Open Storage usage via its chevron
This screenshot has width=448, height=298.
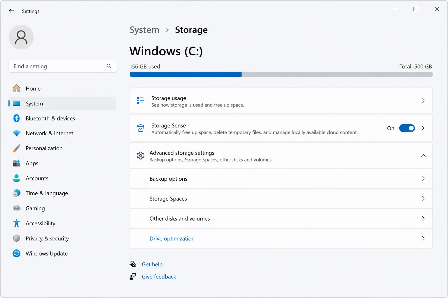[x=423, y=101]
